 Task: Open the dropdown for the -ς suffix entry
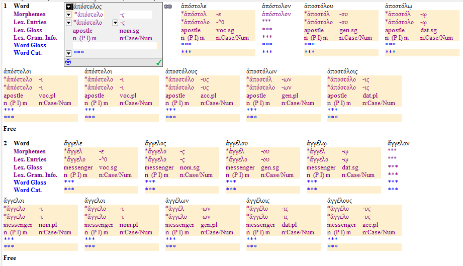(115, 23)
